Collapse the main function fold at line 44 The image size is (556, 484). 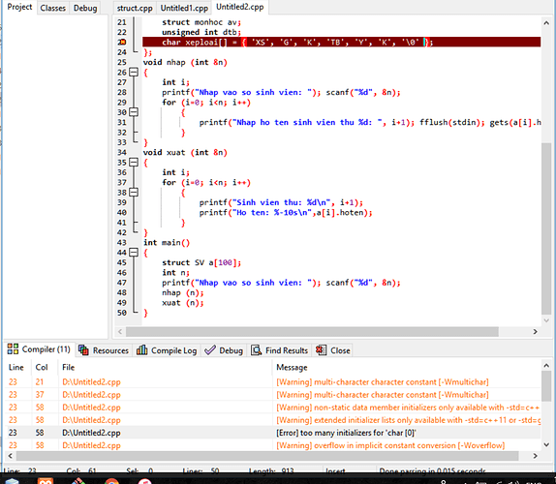(x=134, y=253)
